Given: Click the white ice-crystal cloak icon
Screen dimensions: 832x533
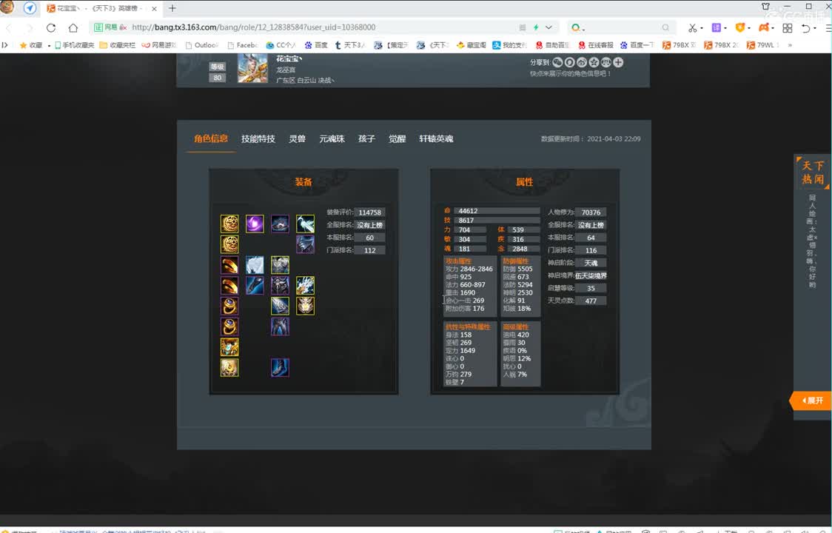Looking at the screenshot, I should pos(255,265).
